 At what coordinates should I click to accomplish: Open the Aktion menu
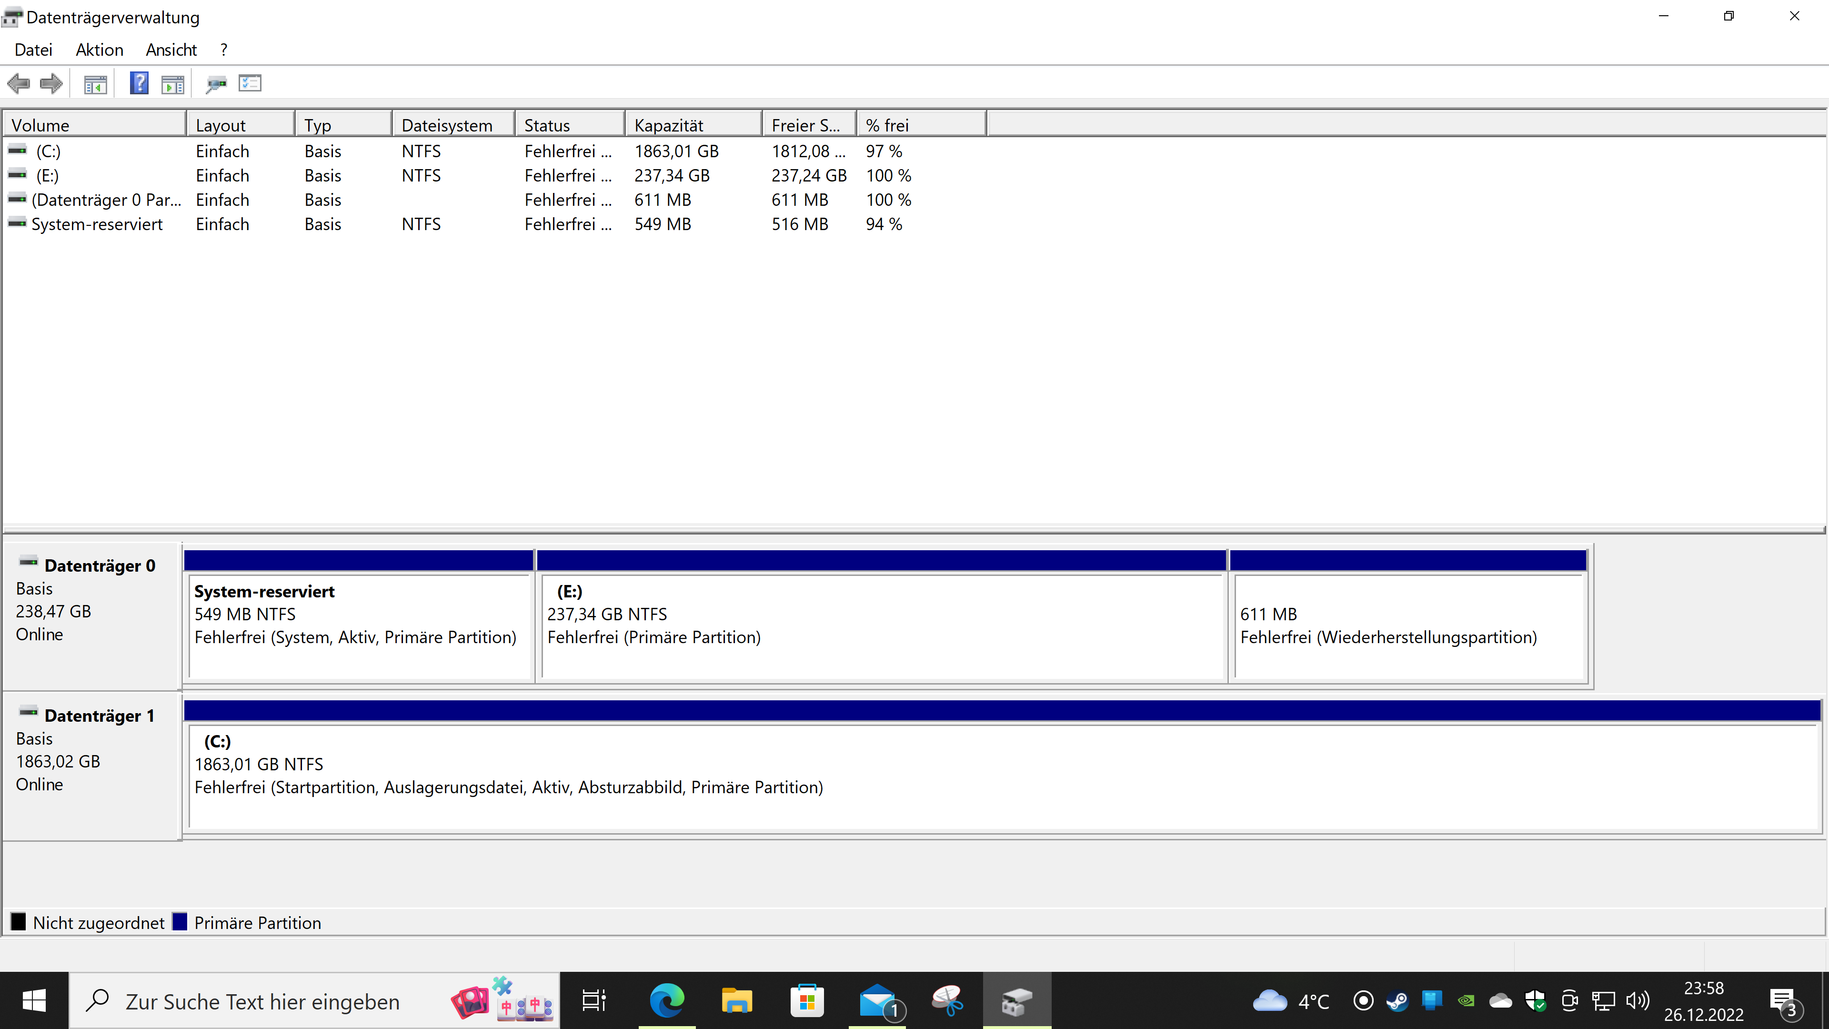pyautogui.click(x=100, y=50)
